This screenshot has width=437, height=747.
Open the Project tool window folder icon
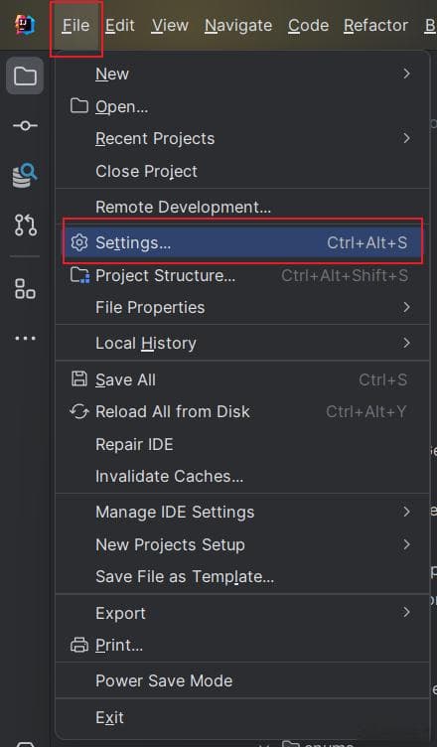25,75
